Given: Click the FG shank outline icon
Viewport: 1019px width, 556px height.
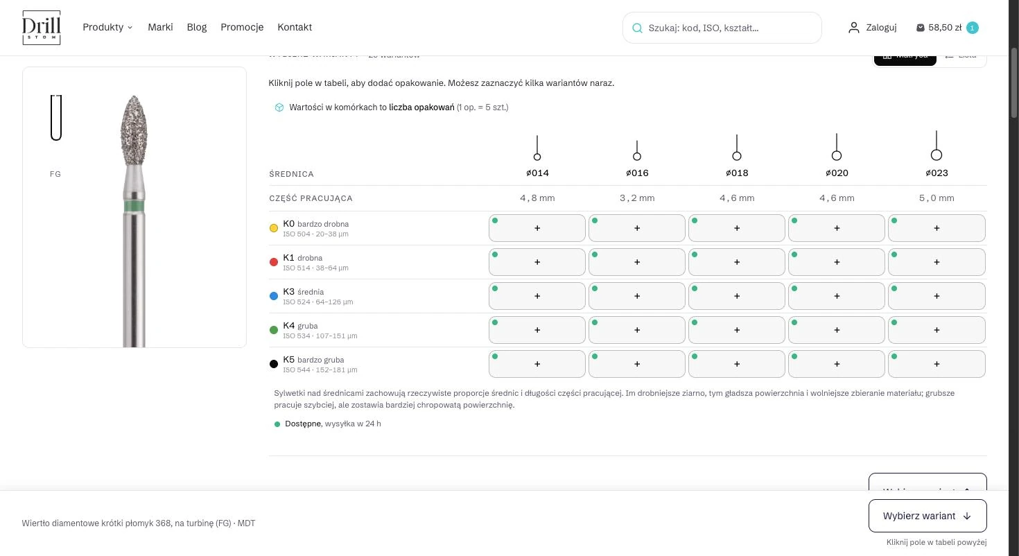Looking at the screenshot, I should 56,118.
